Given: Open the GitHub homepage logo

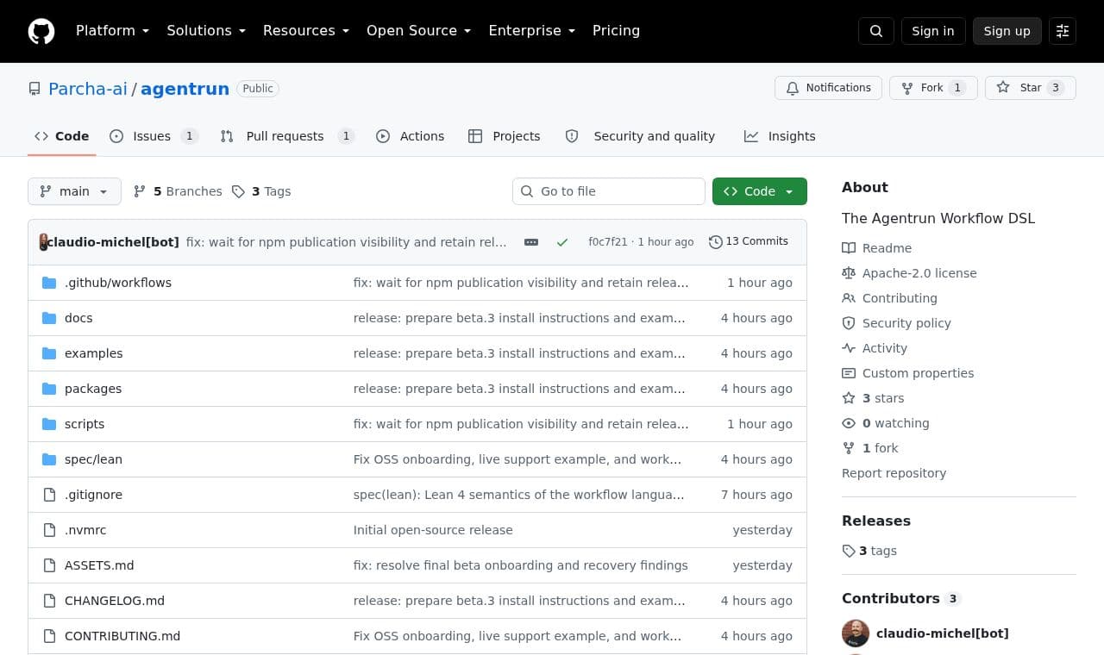Looking at the screenshot, I should point(41,31).
